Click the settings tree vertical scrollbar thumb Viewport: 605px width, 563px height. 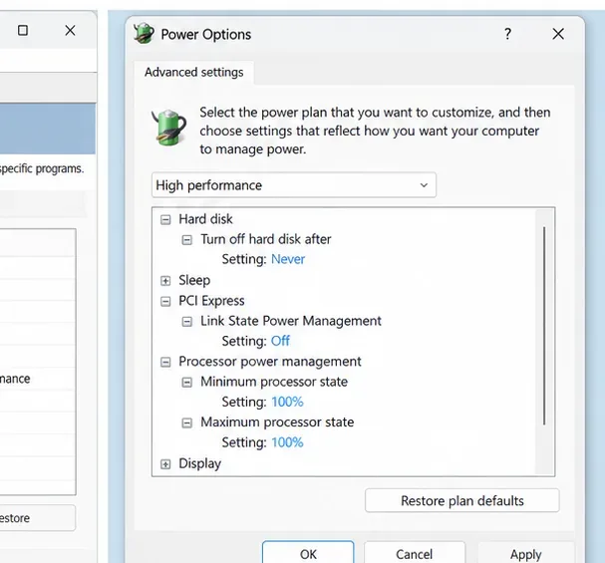tap(544, 326)
